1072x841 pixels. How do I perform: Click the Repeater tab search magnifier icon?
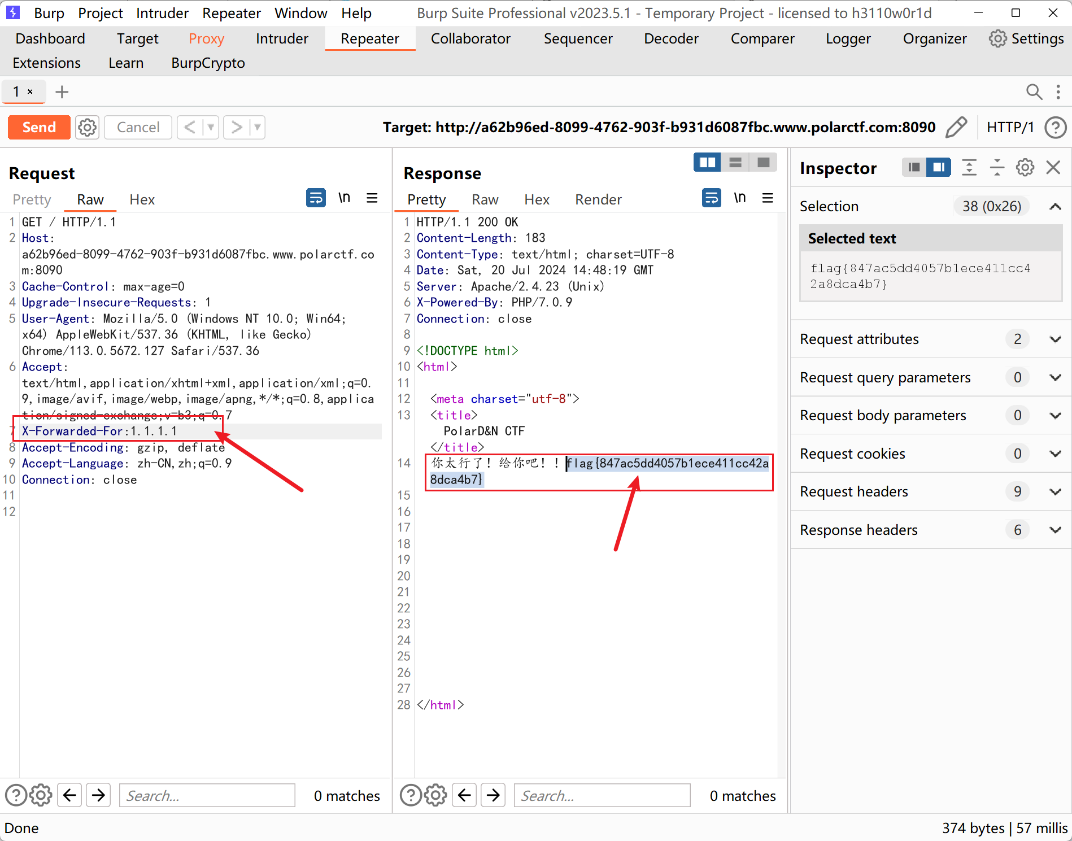(x=1034, y=91)
